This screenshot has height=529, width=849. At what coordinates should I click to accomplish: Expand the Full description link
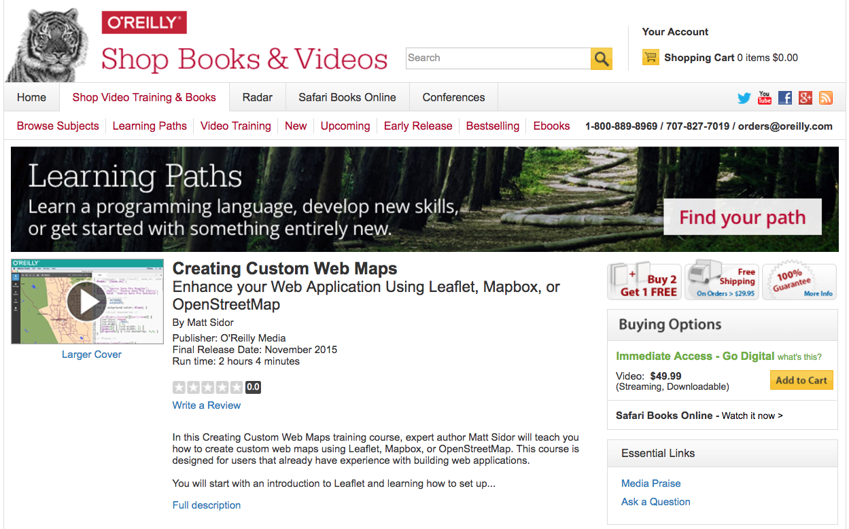pos(207,505)
